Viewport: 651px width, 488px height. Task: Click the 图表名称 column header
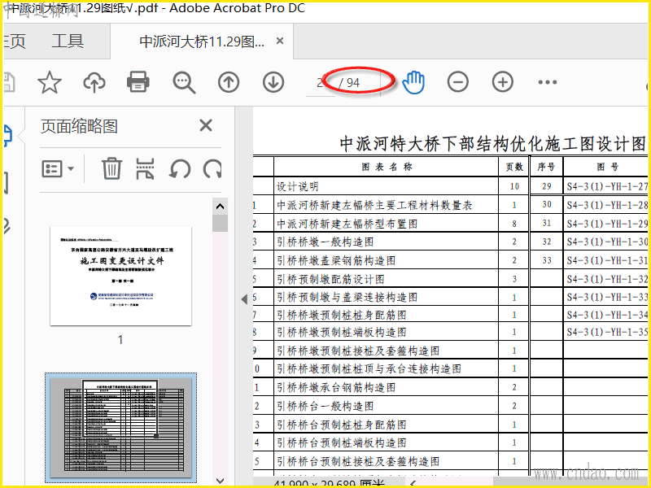click(387, 167)
